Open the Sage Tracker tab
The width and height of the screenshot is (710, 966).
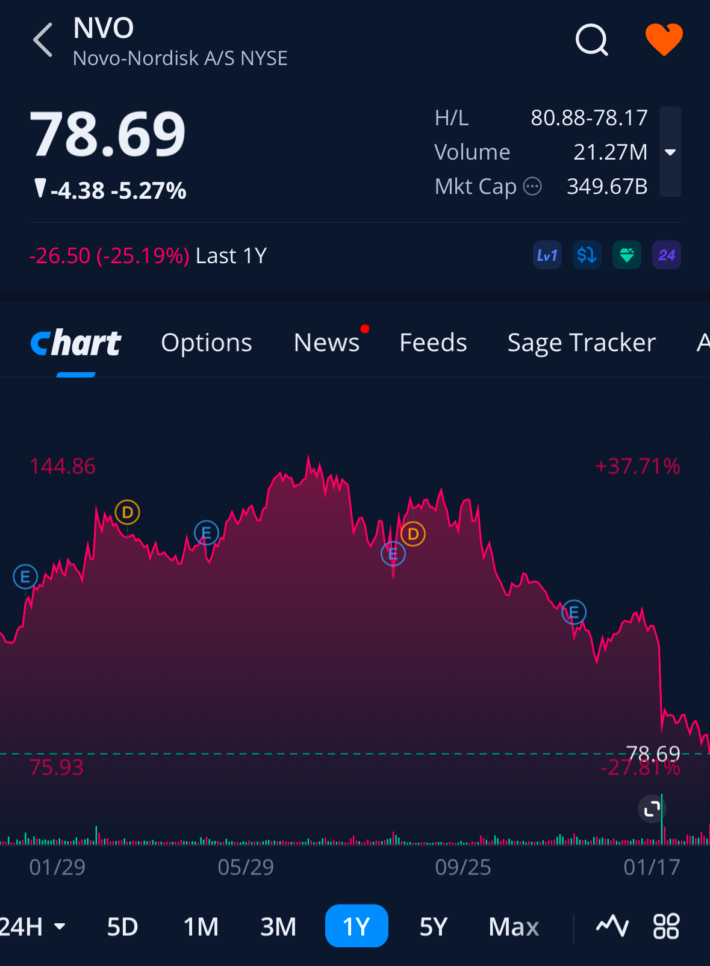582,343
